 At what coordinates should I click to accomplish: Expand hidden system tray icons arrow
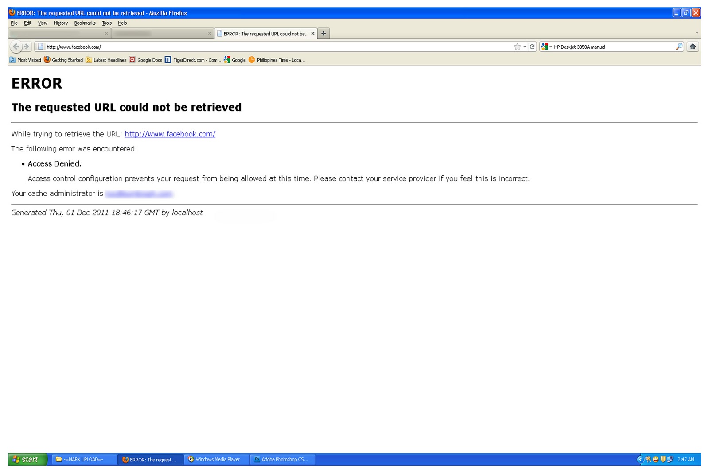640,459
